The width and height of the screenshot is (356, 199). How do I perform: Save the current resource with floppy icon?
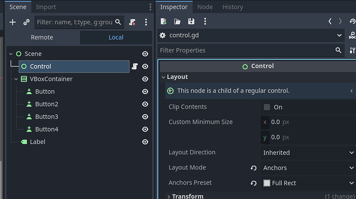[191, 22]
